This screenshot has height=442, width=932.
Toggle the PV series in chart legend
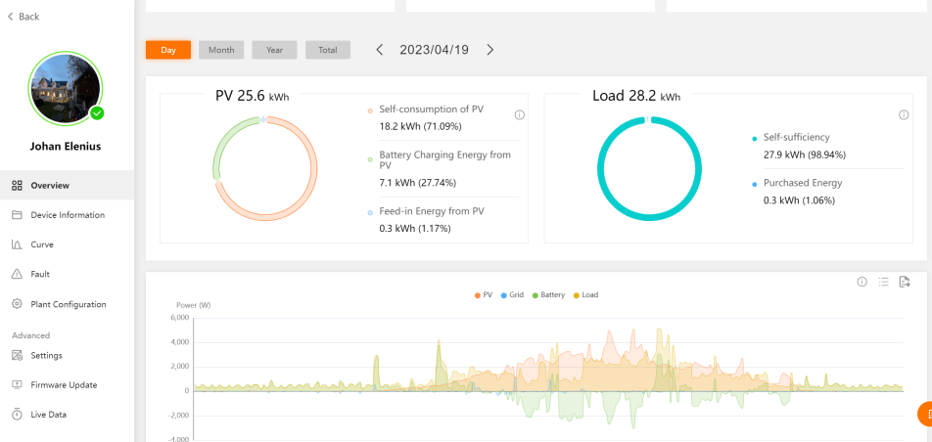[484, 294]
